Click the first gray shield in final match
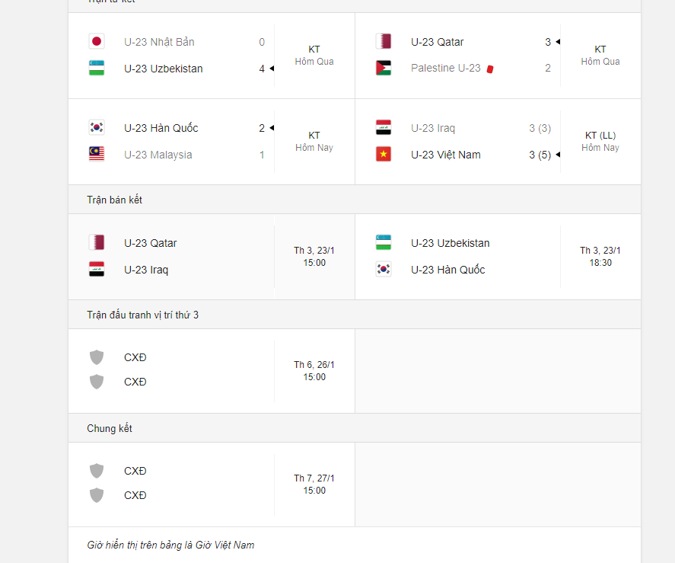 click(x=96, y=471)
